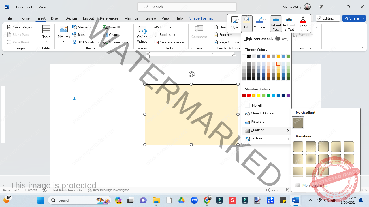Expand the Texture submenu
Screen dimensions: 369x207
point(267,139)
